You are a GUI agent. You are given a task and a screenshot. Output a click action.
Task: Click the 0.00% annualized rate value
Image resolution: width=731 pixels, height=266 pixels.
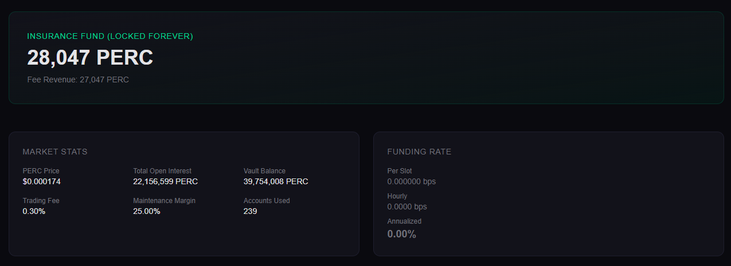[x=401, y=233]
